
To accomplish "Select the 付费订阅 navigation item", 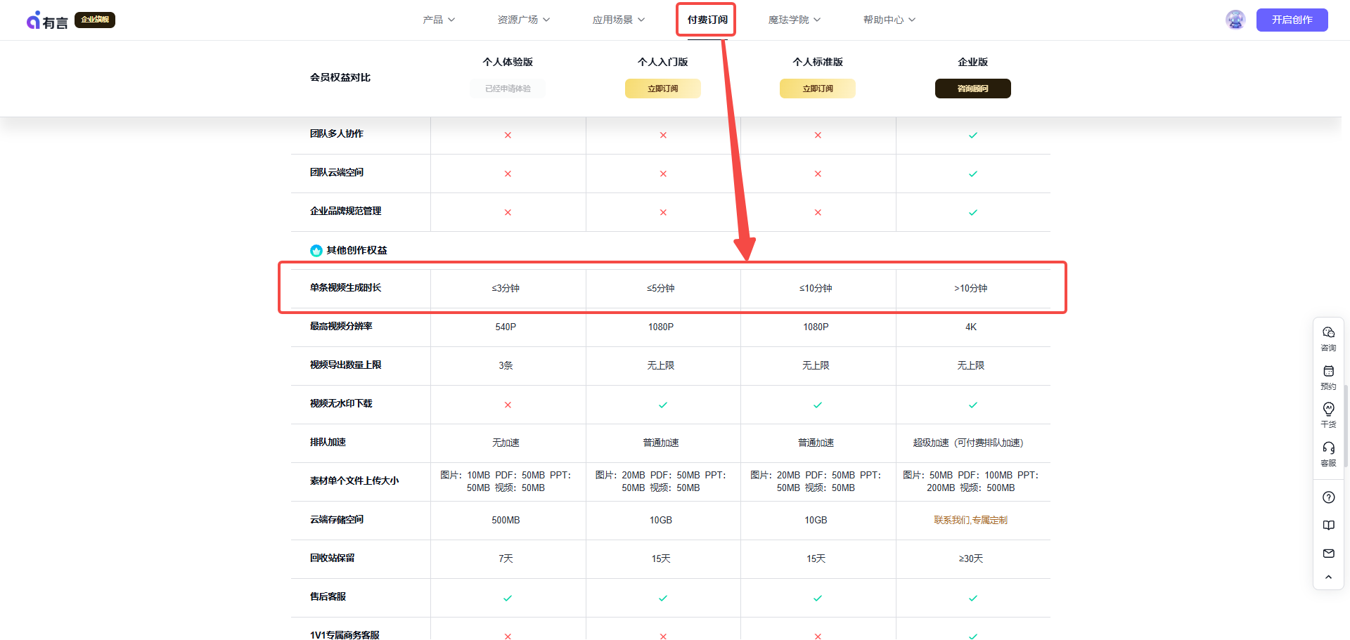I will tap(705, 20).
